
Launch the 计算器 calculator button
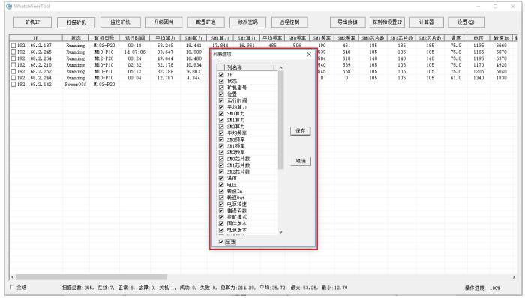coord(426,22)
